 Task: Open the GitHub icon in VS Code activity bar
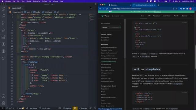(x=3, y=51)
